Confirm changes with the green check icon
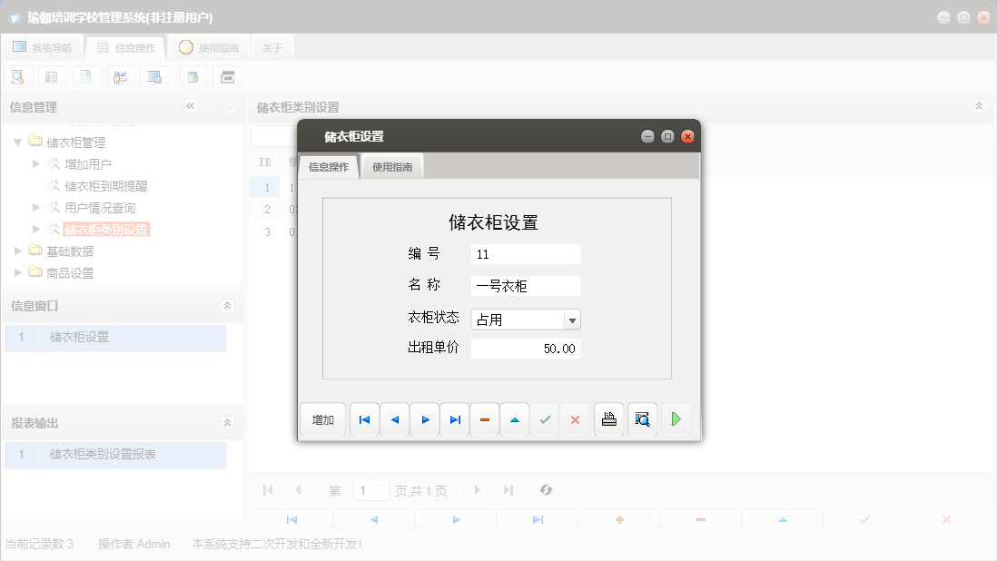The height and width of the screenshot is (561, 997). [x=545, y=418]
